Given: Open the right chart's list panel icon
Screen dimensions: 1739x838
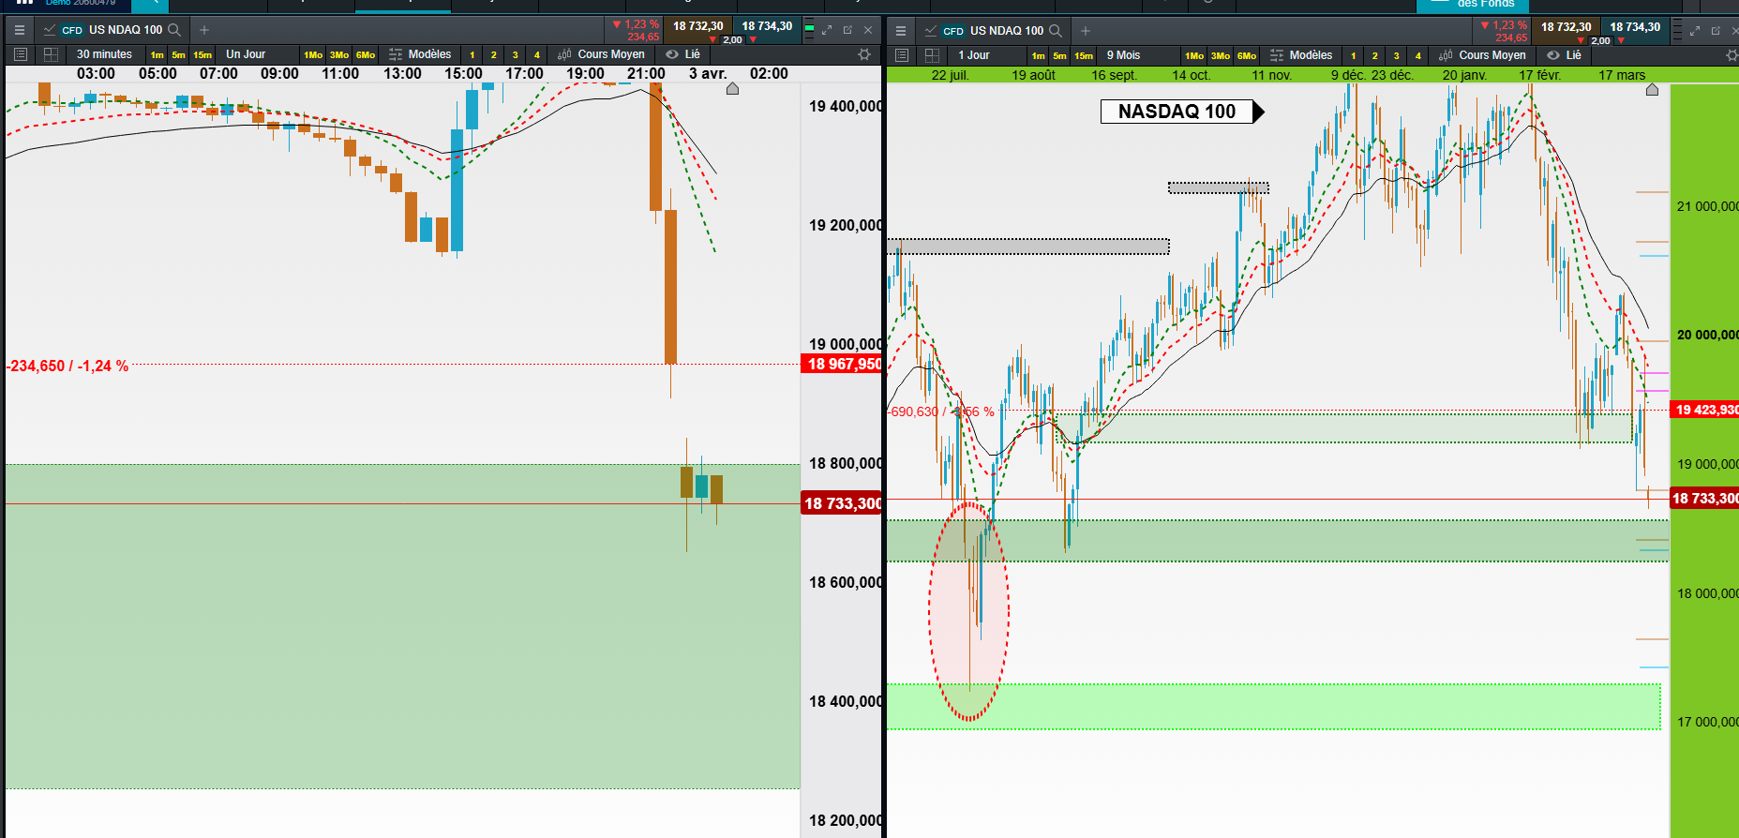Looking at the screenshot, I should (902, 55).
